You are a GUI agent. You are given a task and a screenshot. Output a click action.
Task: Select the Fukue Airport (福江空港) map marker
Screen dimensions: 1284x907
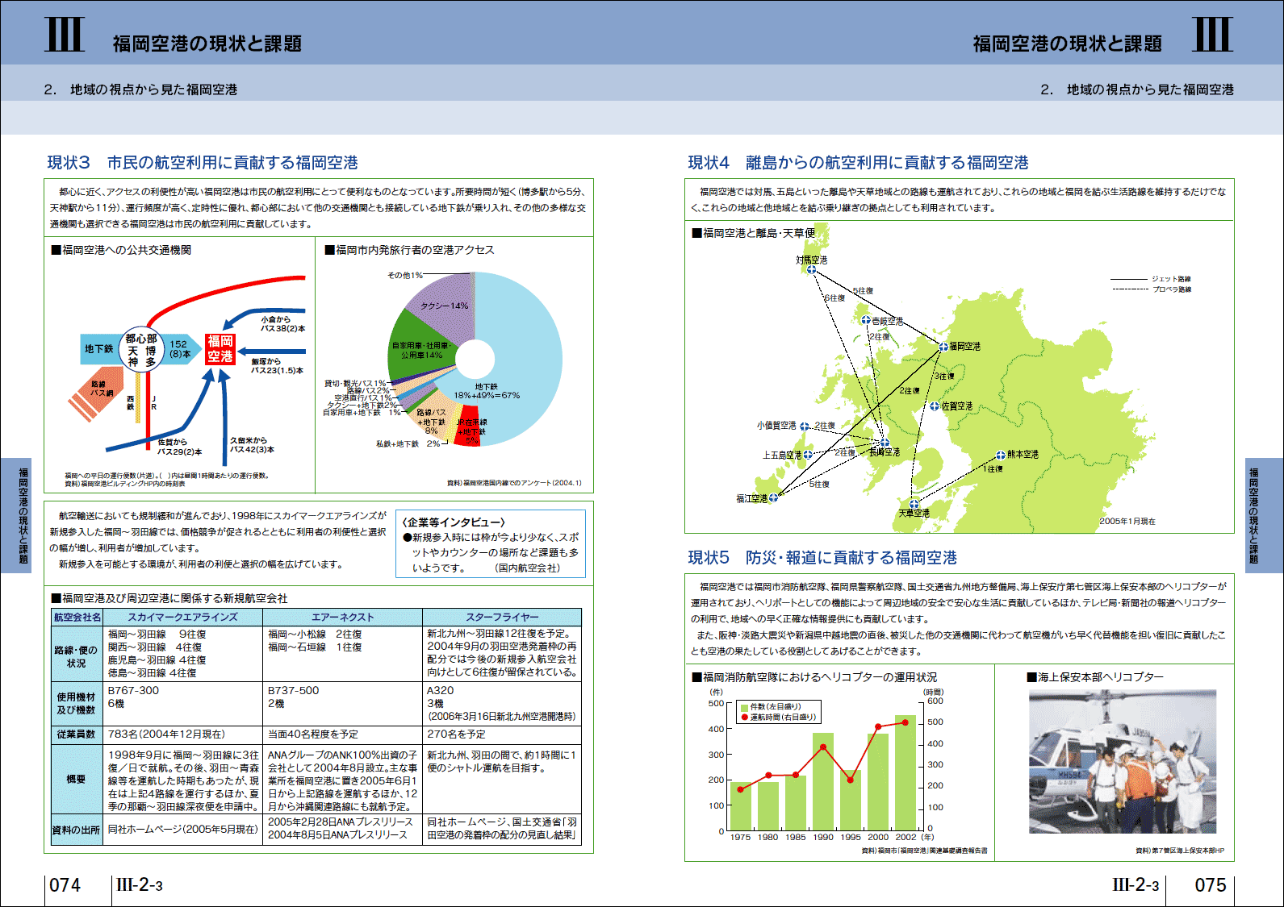pos(773,497)
